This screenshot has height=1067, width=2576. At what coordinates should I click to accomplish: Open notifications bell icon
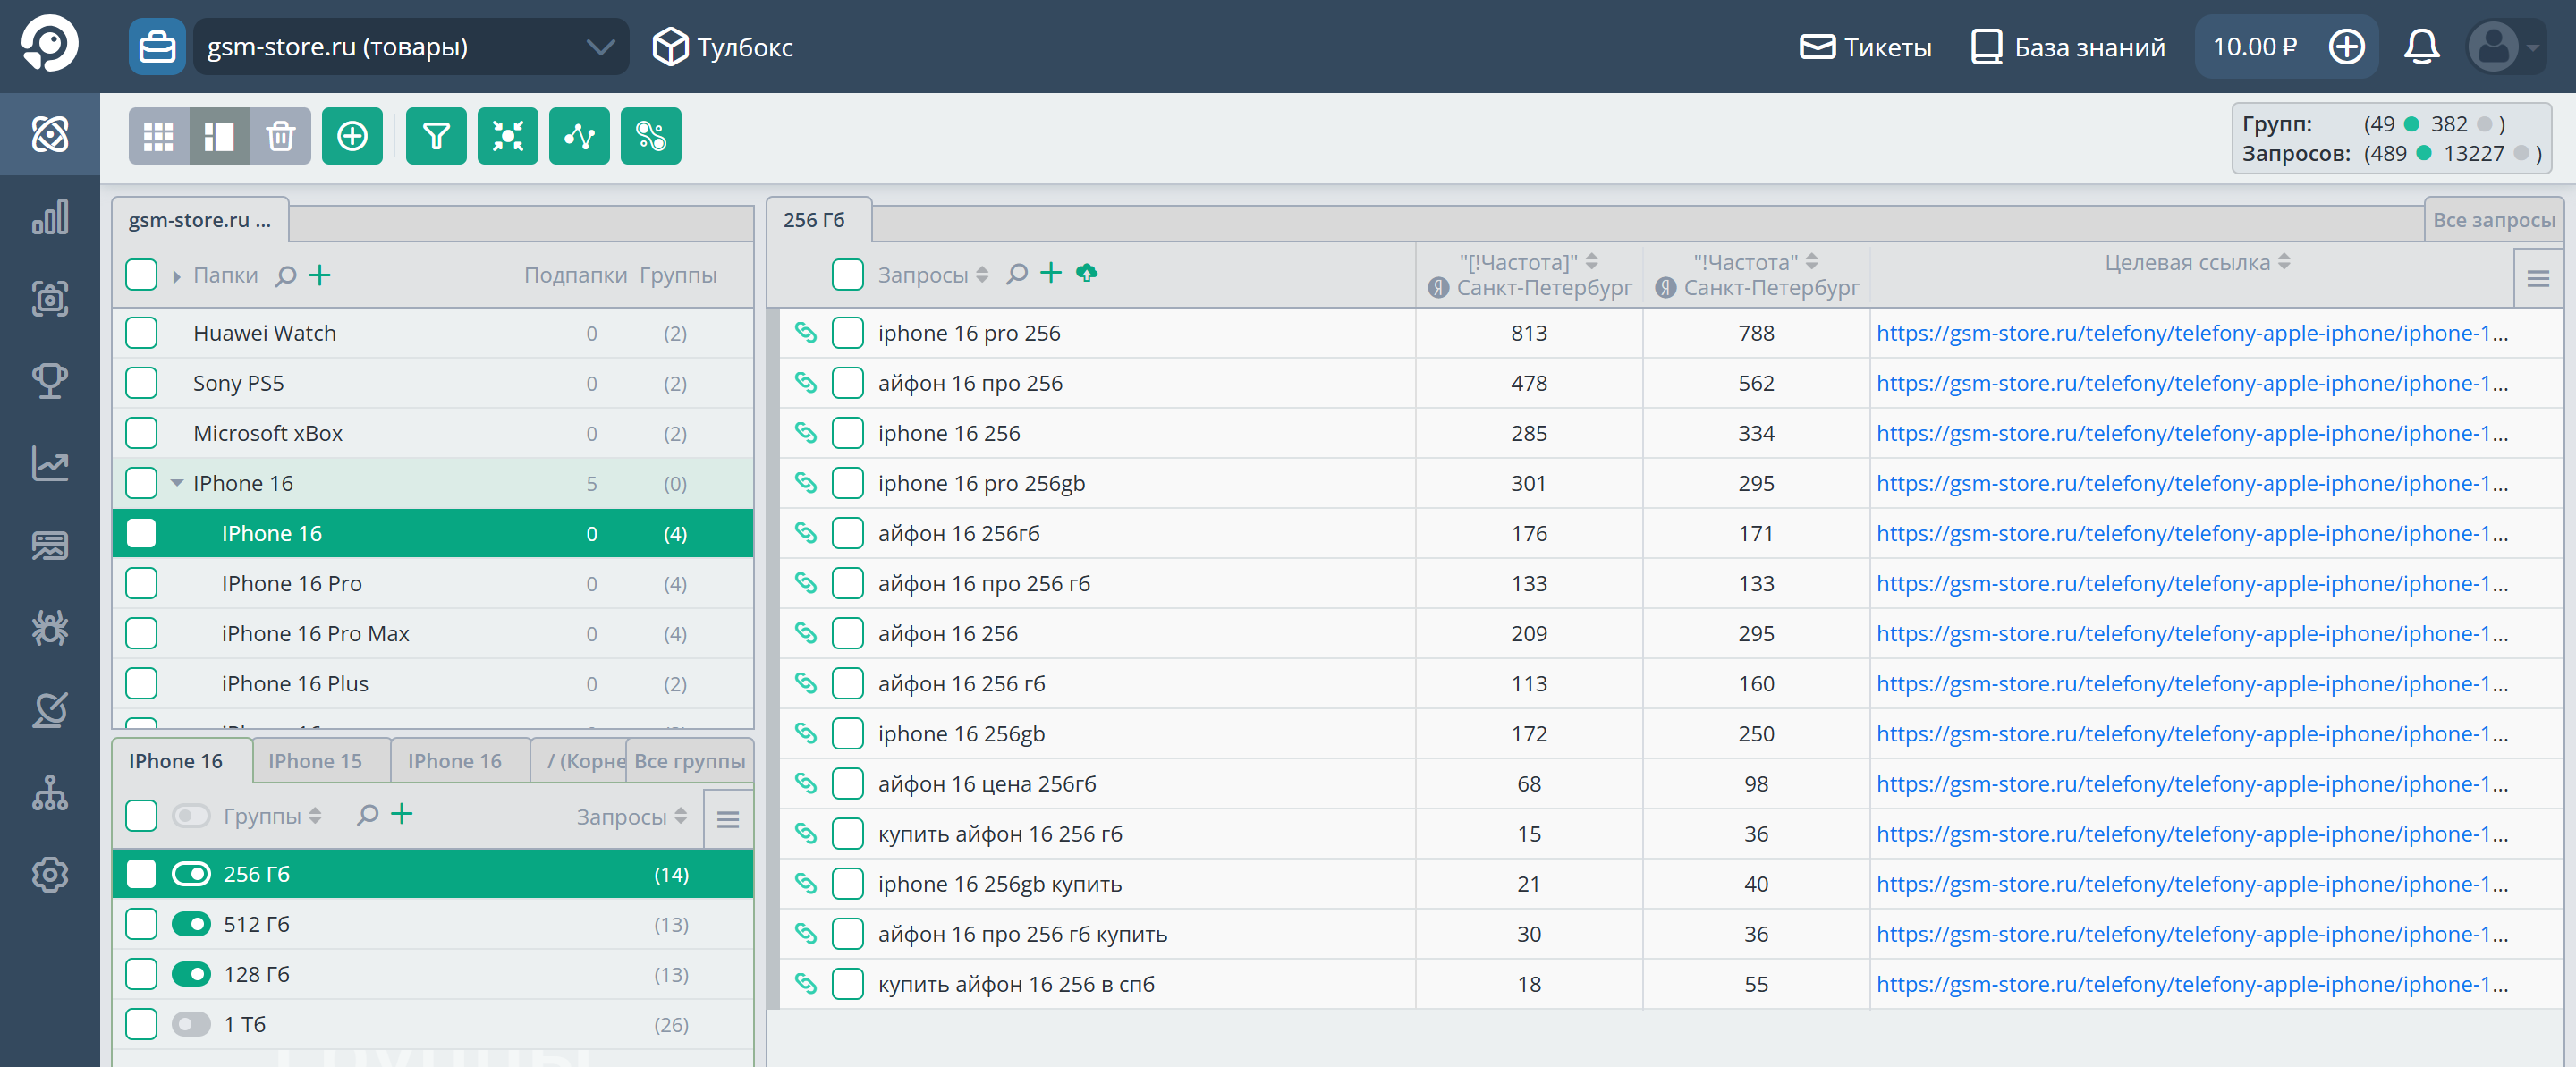coord(2420,47)
